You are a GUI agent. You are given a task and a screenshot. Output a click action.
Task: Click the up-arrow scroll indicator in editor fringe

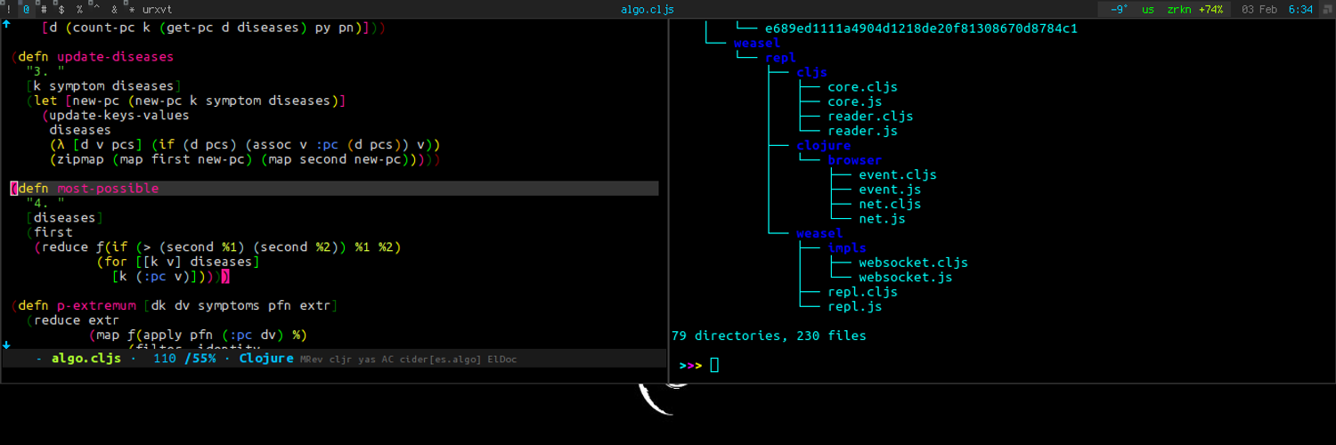(x=5, y=26)
